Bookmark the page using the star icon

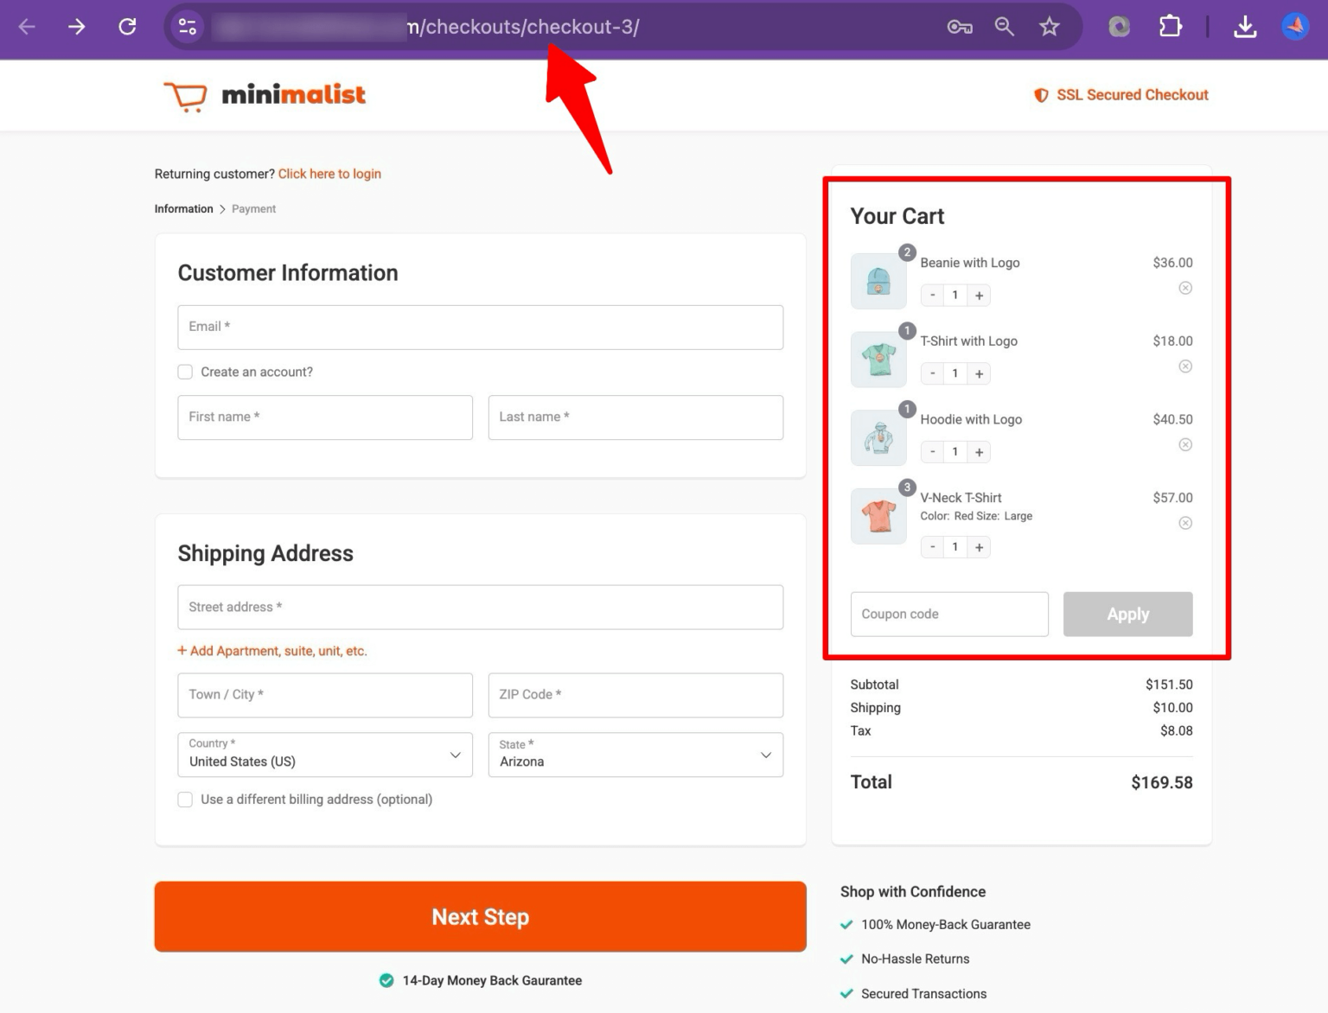(1049, 26)
